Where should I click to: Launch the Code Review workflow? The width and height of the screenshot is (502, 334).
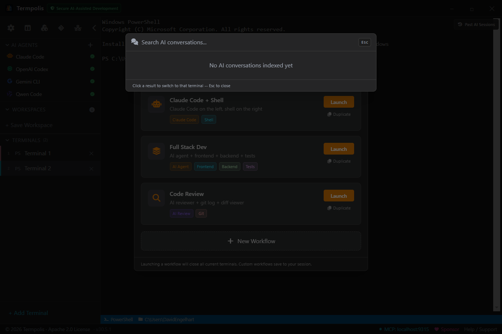pos(339,196)
